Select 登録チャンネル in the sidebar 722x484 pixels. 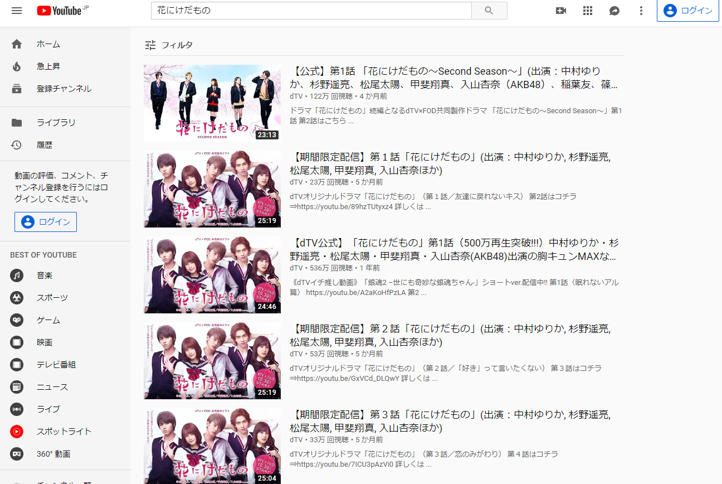[64, 89]
